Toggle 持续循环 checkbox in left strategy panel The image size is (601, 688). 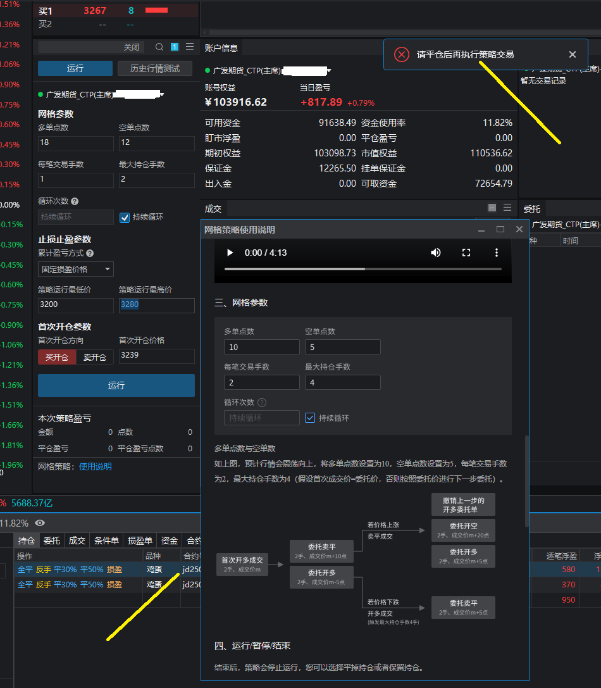[x=125, y=217]
